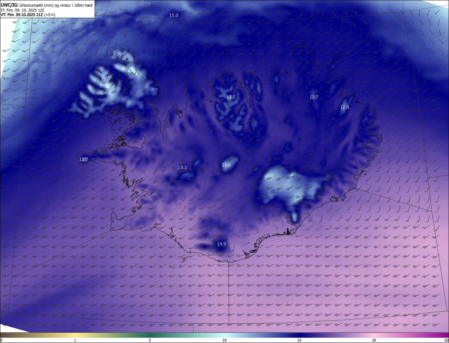Click the 13.7 value label on the map
449x343 pixels.
(314, 97)
